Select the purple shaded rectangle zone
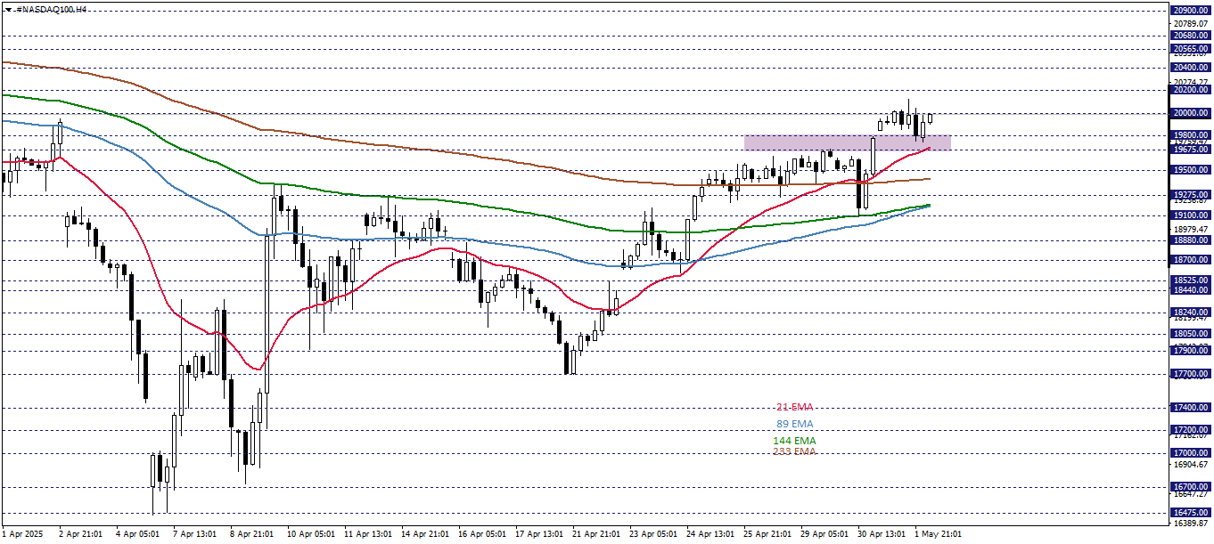Image resolution: width=1214 pixels, height=544 pixels. pos(848,142)
